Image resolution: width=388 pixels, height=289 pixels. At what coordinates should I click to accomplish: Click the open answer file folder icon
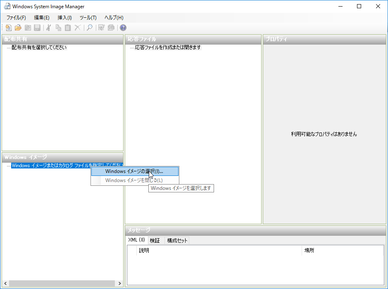coord(18,28)
